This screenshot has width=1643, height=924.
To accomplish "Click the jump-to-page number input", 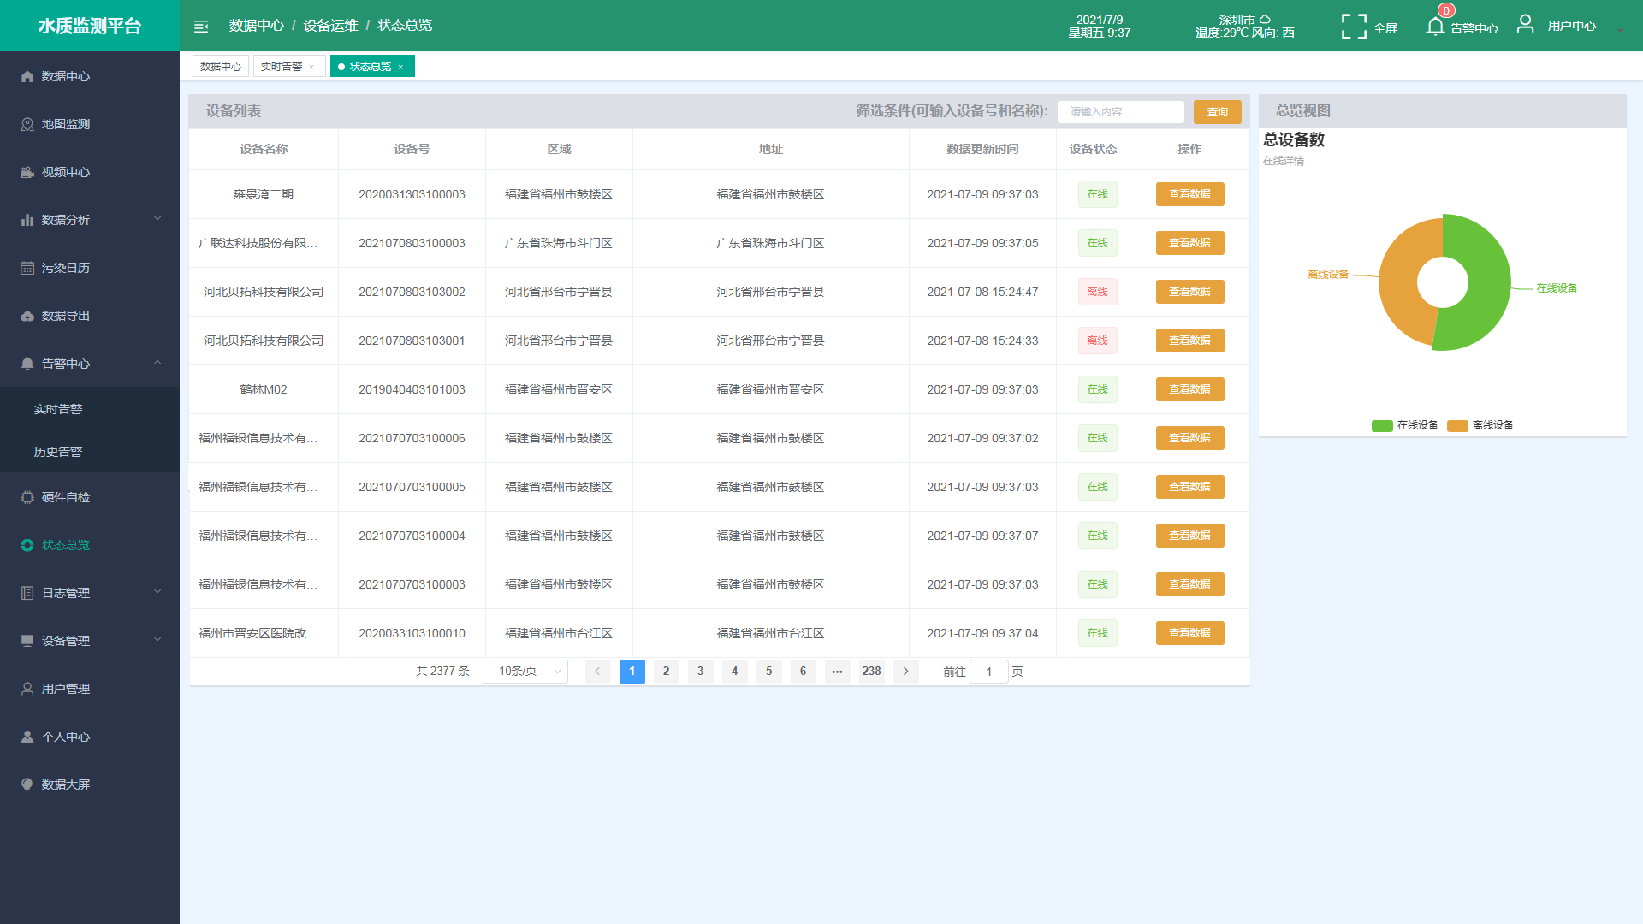I will coord(989,672).
